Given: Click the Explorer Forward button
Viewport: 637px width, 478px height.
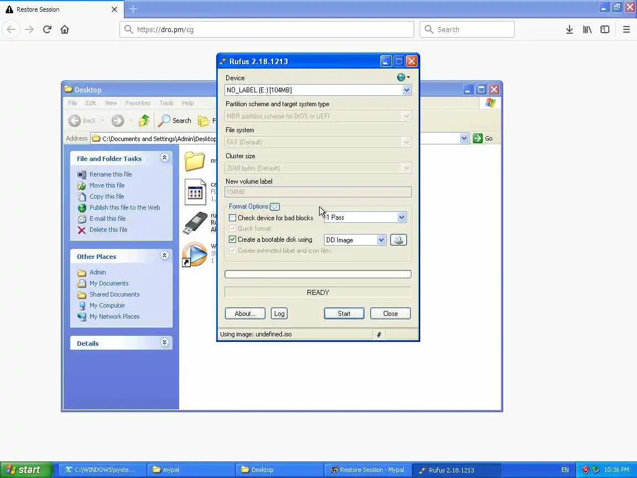Looking at the screenshot, I should [118, 120].
